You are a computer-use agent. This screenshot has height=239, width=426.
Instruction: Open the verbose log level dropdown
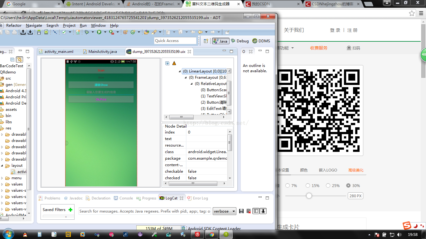(x=225, y=211)
